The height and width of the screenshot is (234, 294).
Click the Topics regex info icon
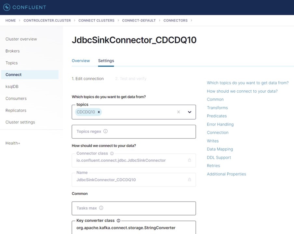[x=105, y=131]
